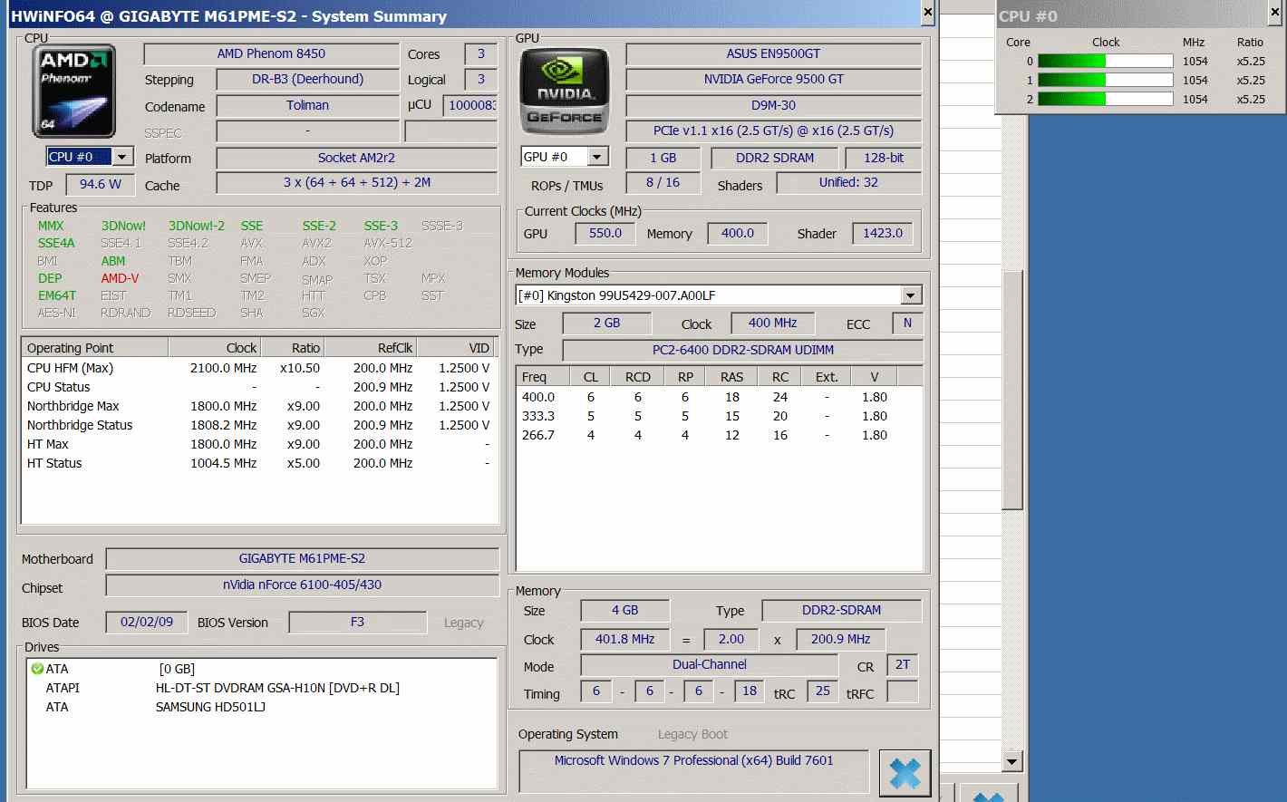This screenshot has width=1287, height=802.
Task: Click the vertical scrollbar thumb on right
Action: click(x=1012, y=390)
